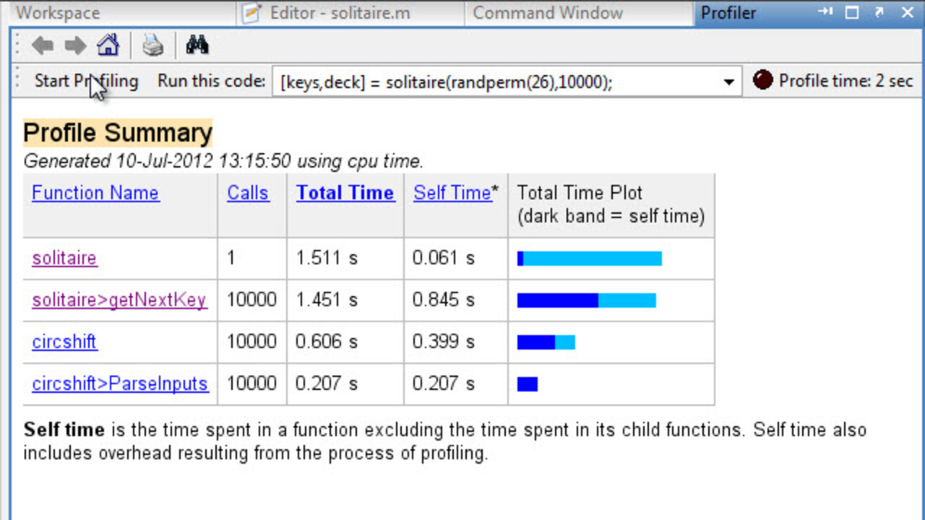Viewport: 925px width, 520px height.
Task: Switch to the Workspace tab
Action: 58,13
